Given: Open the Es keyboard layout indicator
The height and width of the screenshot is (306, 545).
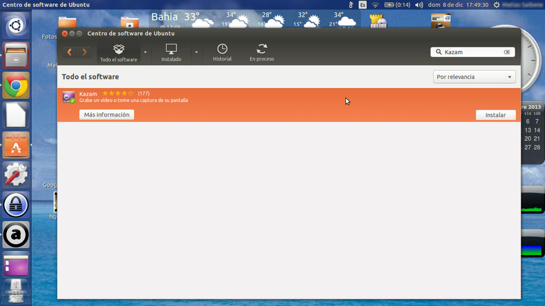Looking at the screenshot, I should pyautogui.click(x=362, y=5).
